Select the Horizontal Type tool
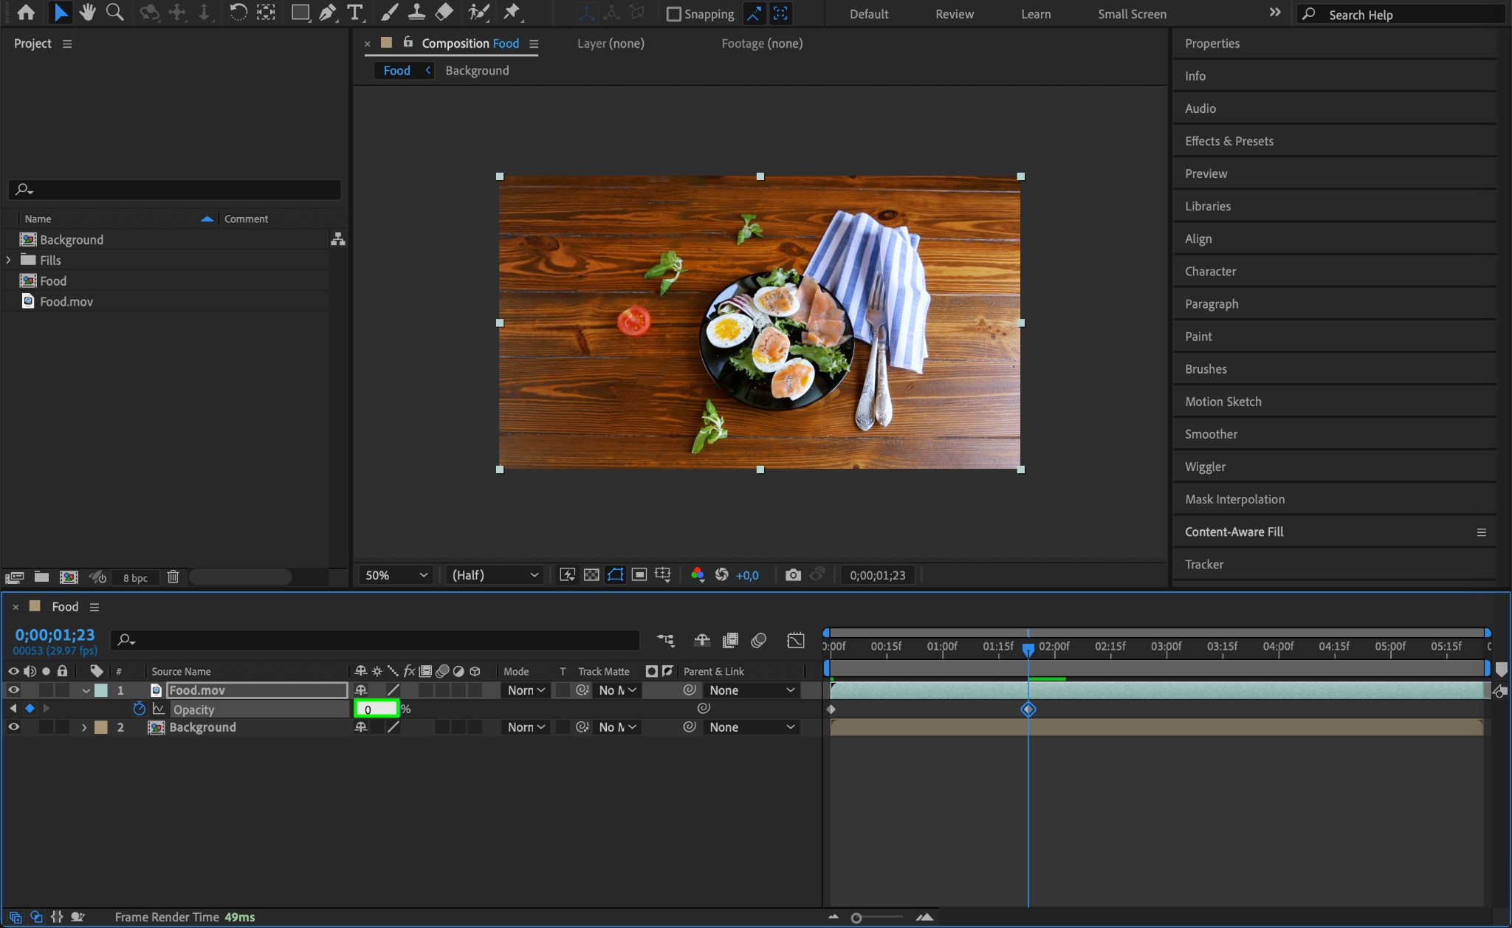 (355, 13)
